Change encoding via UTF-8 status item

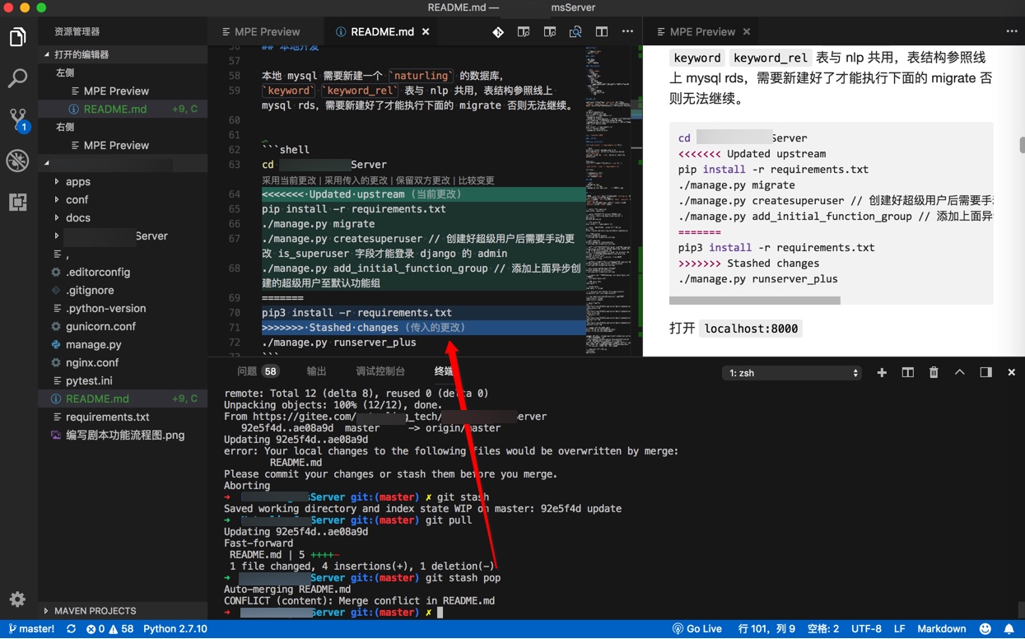(866, 629)
